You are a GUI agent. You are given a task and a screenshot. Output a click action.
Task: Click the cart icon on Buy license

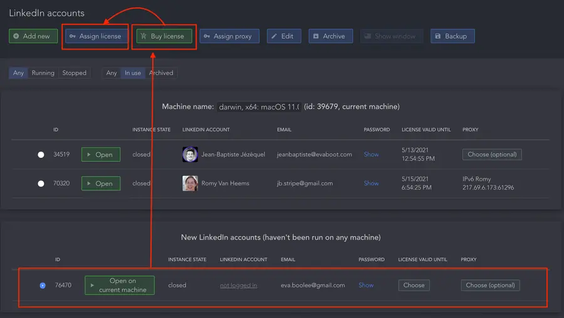[x=144, y=36]
